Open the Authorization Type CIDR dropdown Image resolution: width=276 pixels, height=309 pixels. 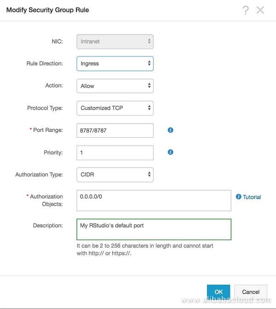pyautogui.click(x=115, y=174)
